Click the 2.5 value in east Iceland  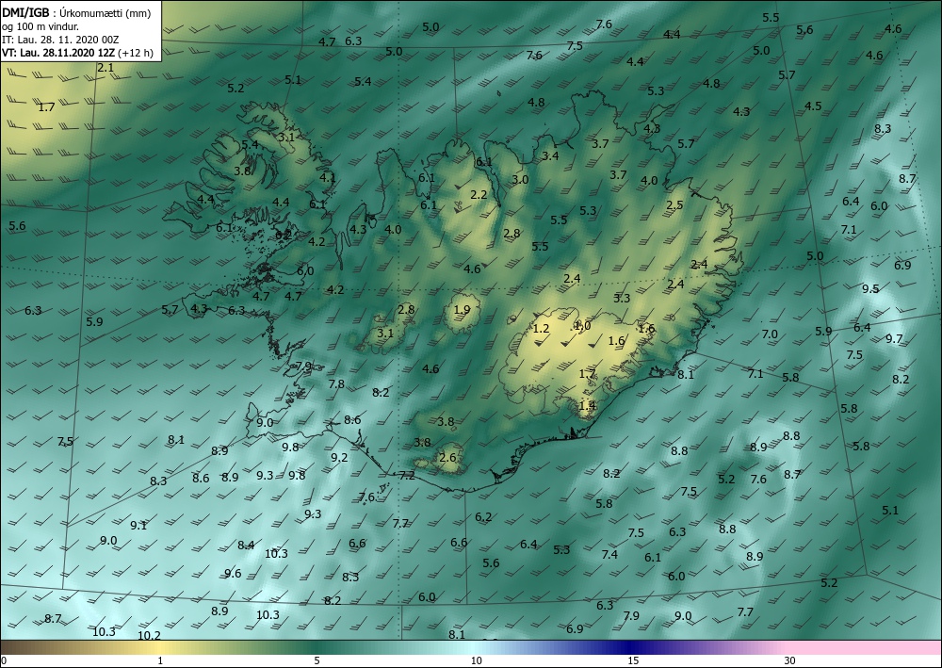pyautogui.click(x=674, y=204)
